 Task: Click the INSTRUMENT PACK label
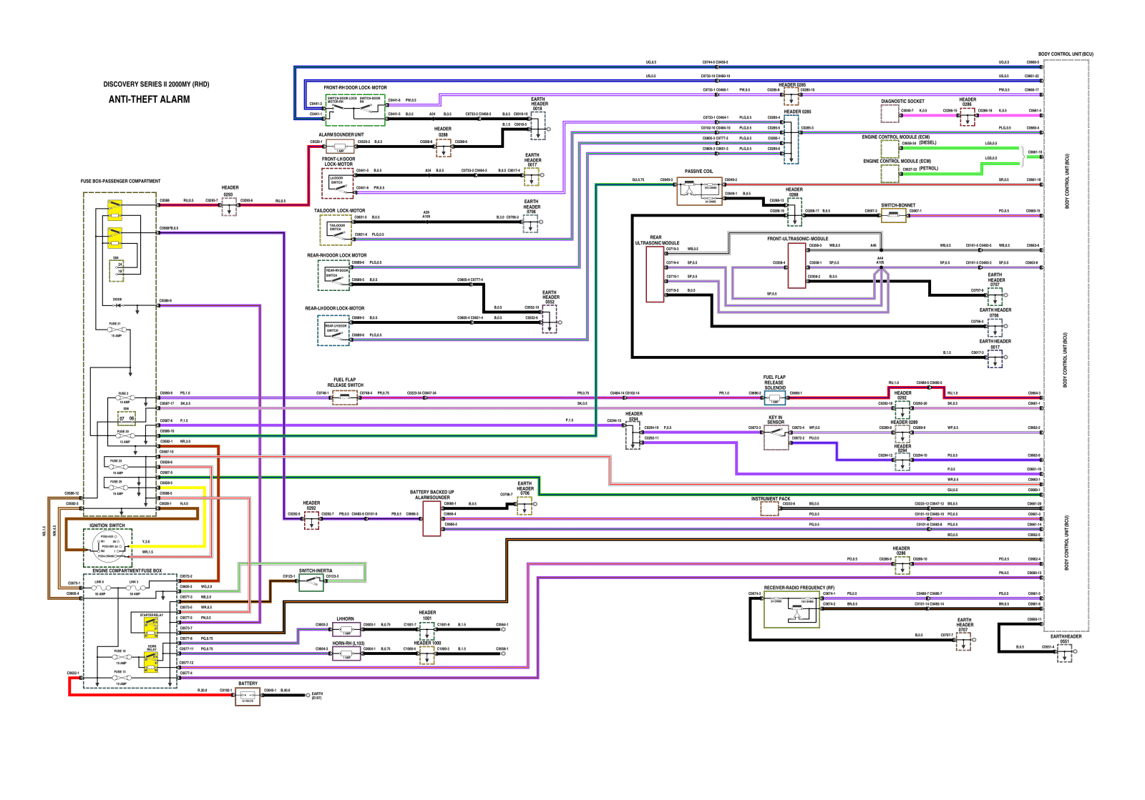(771, 499)
